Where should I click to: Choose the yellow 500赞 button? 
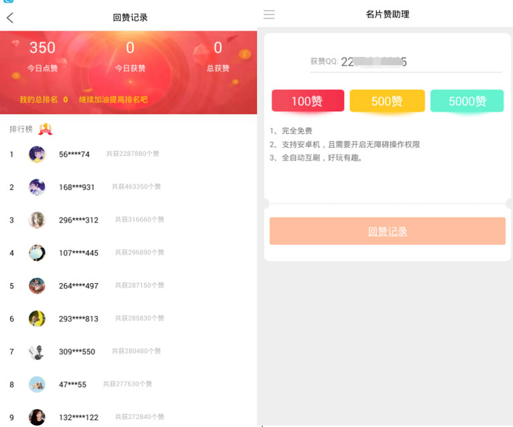click(x=387, y=101)
